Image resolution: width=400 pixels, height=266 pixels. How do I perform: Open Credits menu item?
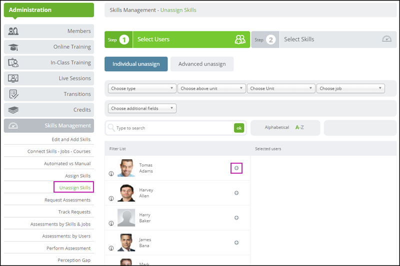49,110
